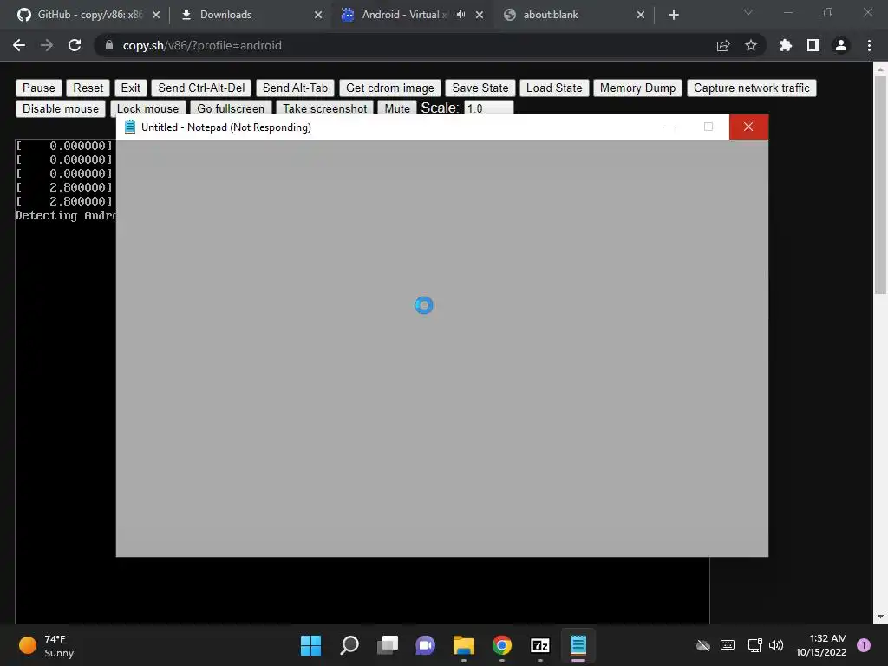Open the Windows Start menu
Image resolution: width=888 pixels, height=666 pixels.
coord(310,645)
